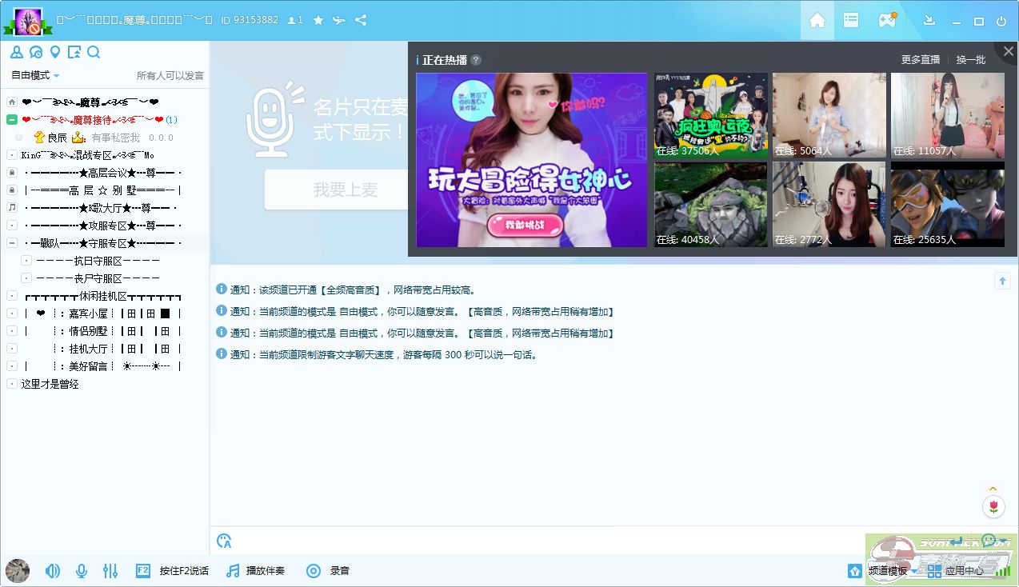Viewport: 1019px width, 587px height.
Task: Open the live stream with 40458 viewers
Action: [x=711, y=205]
